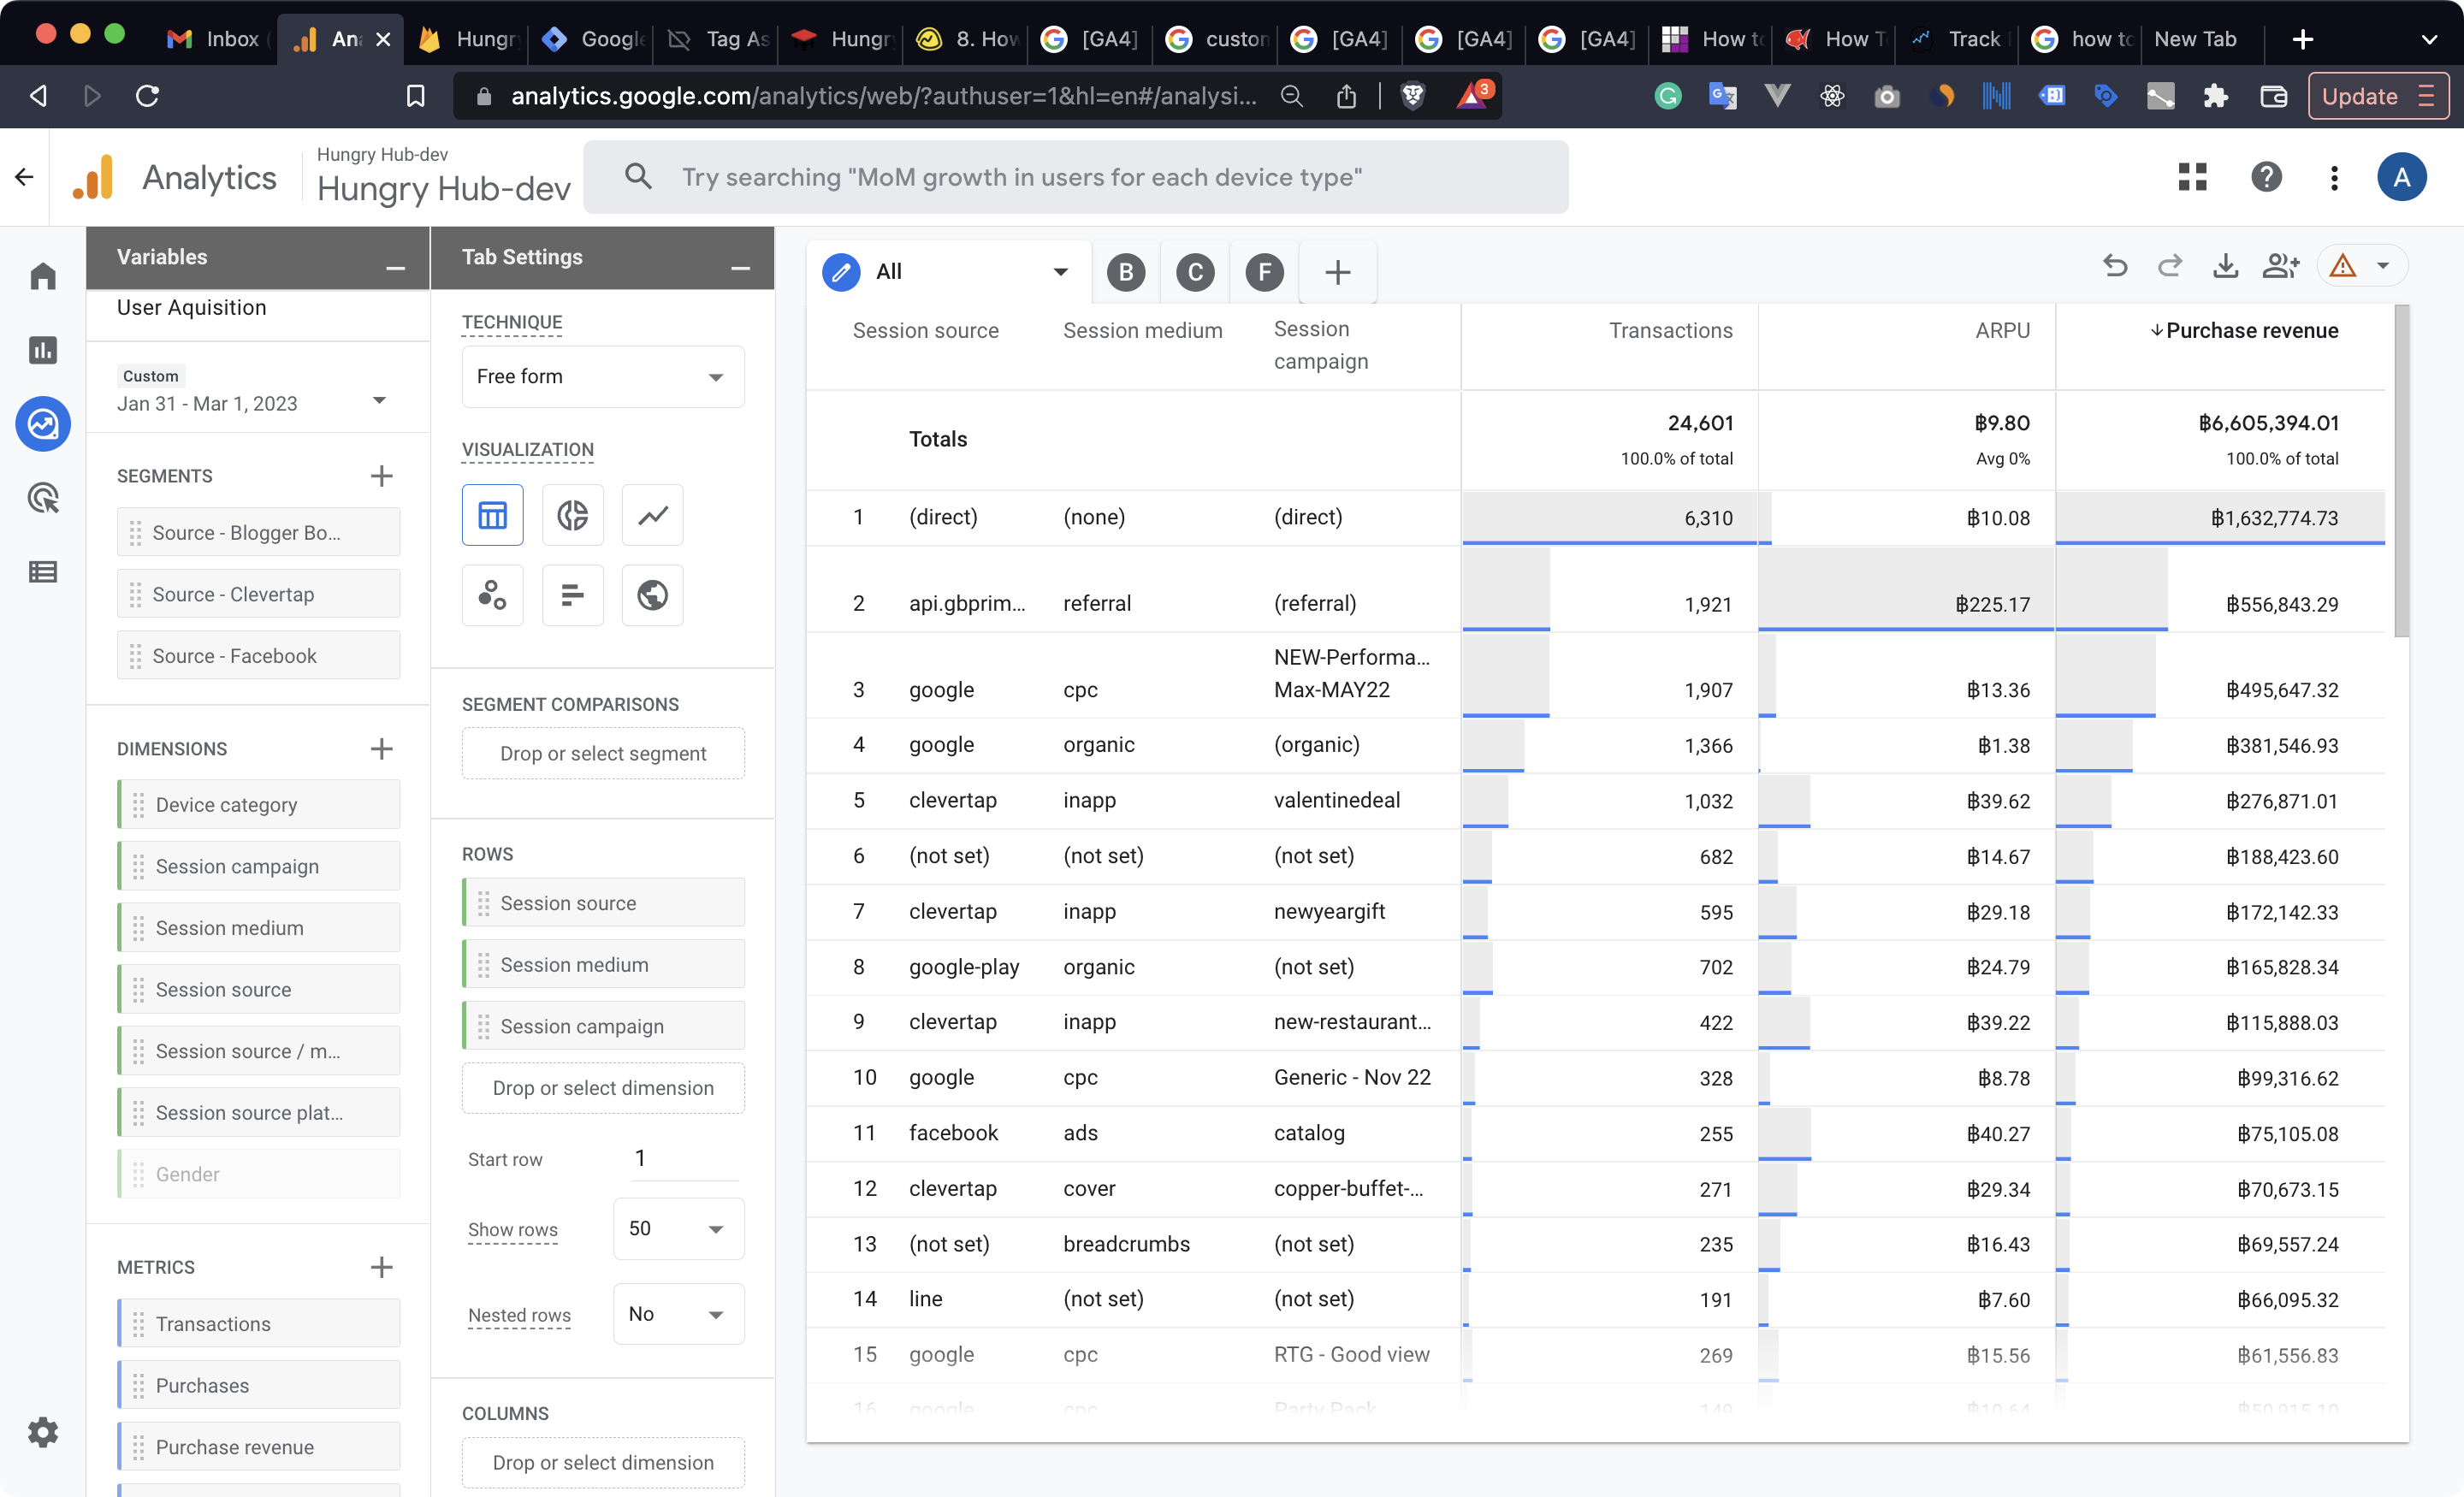Click the download exploration data icon

point(2225,266)
